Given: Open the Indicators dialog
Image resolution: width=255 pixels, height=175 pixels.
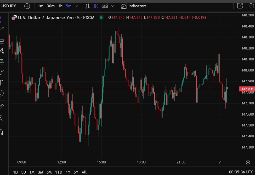Looking at the screenshot, I should coord(134,6).
